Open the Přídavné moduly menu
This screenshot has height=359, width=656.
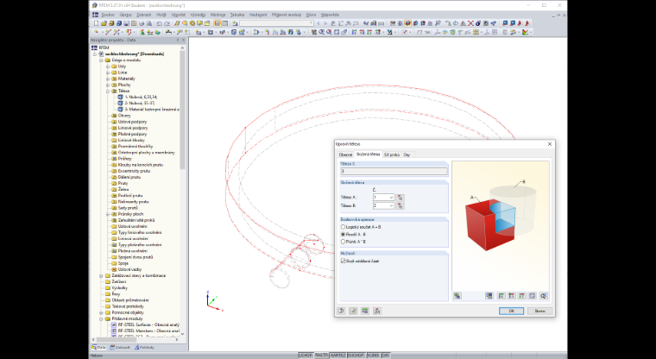[287, 15]
